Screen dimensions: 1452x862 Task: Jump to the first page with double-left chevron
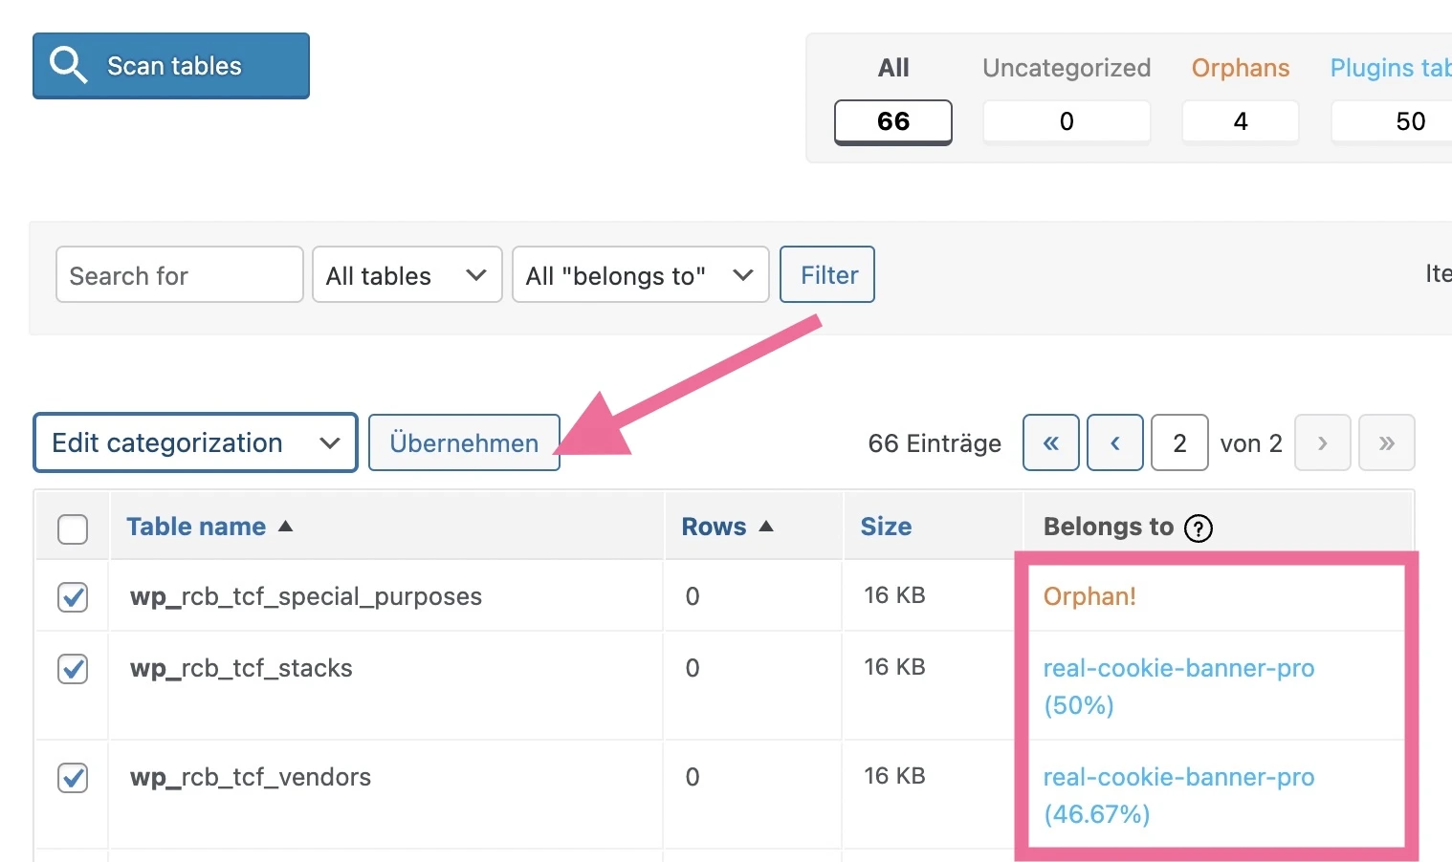(x=1050, y=442)
